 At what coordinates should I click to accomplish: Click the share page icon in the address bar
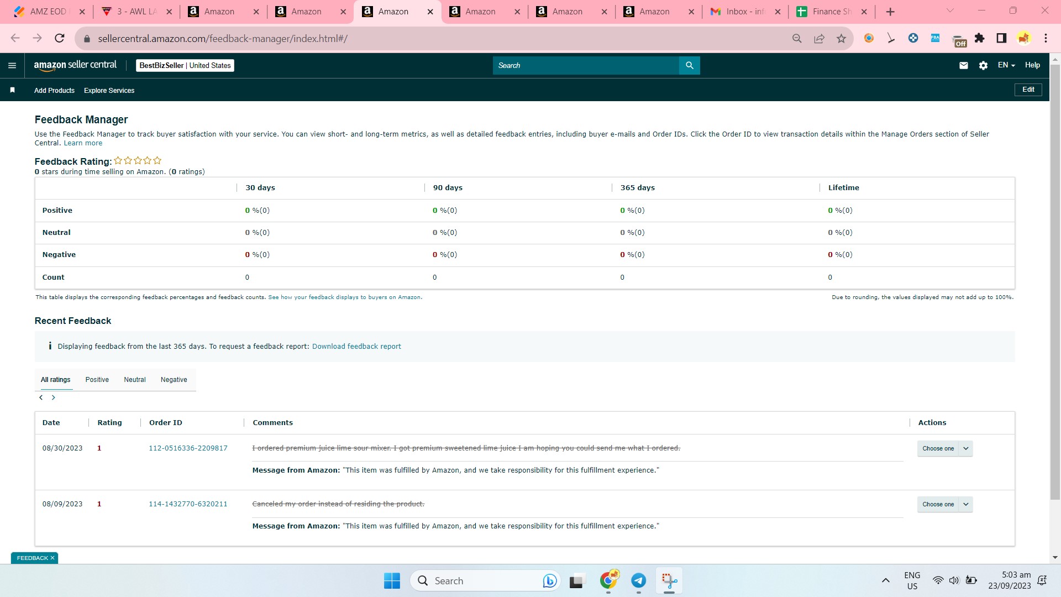(x=819, y=38)
